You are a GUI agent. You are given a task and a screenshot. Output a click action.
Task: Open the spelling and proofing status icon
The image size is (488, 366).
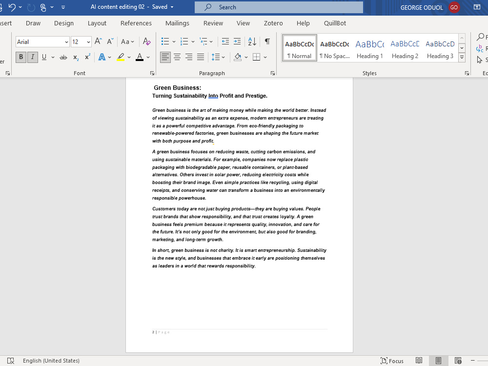coord(11,361)
